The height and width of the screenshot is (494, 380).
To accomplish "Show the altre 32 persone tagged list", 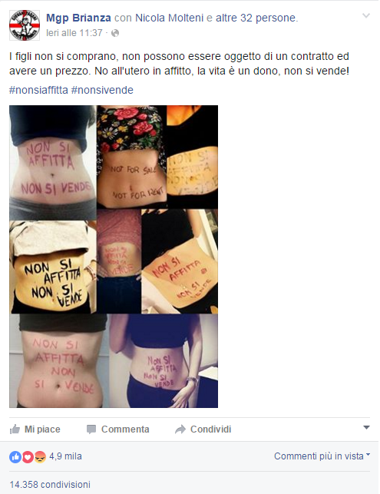I will pos(256,18).
